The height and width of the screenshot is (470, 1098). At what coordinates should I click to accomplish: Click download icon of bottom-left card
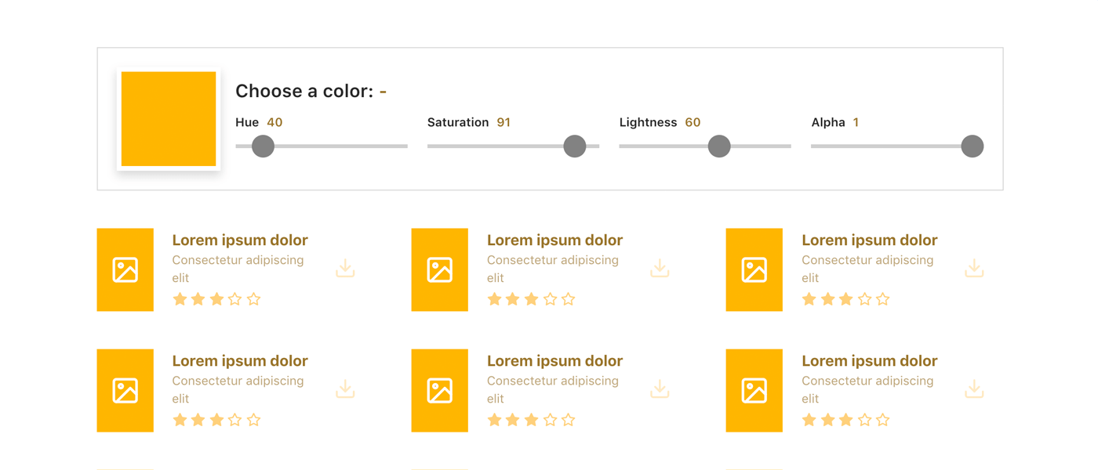pos(345,389)
